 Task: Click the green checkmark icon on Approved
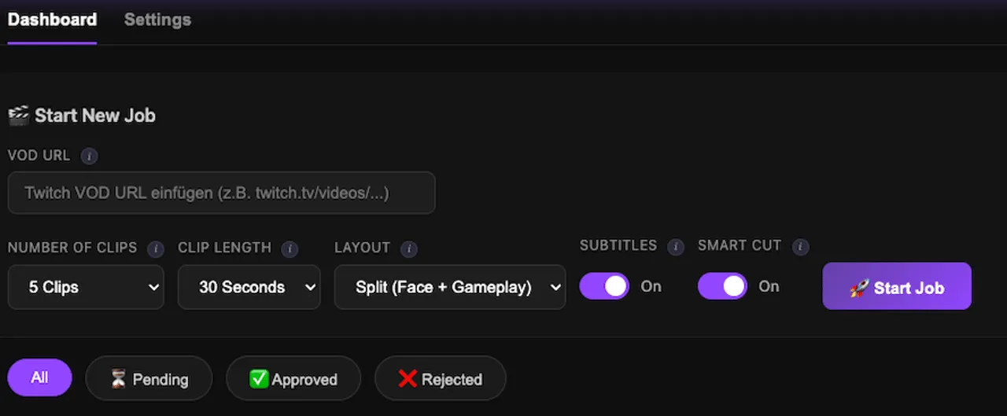point(259,379)
